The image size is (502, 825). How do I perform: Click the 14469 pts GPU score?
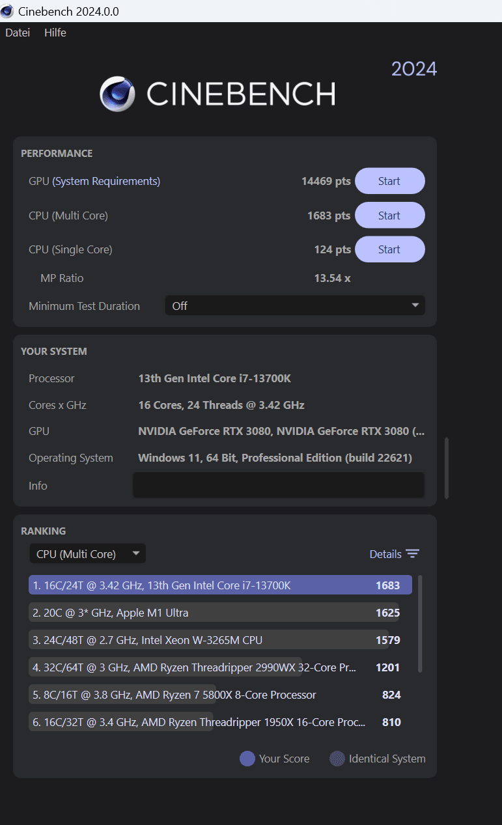tap(326, 181)
